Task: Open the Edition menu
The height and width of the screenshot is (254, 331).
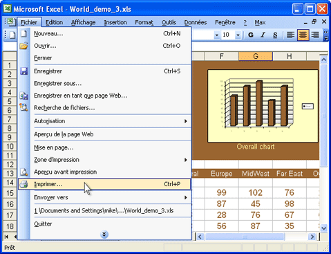Action: pyautogui.click(x=54, y=22)
